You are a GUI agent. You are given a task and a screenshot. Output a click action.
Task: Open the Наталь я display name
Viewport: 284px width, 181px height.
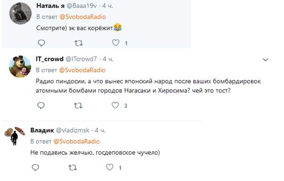[50, 6]
